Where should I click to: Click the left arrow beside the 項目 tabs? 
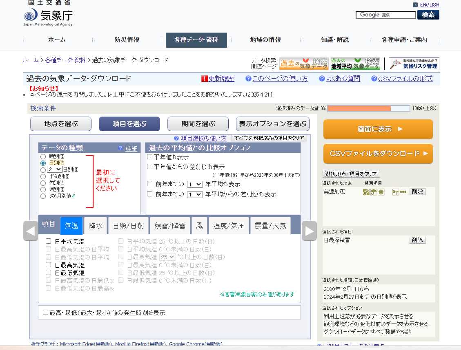[x=31, y=231]
